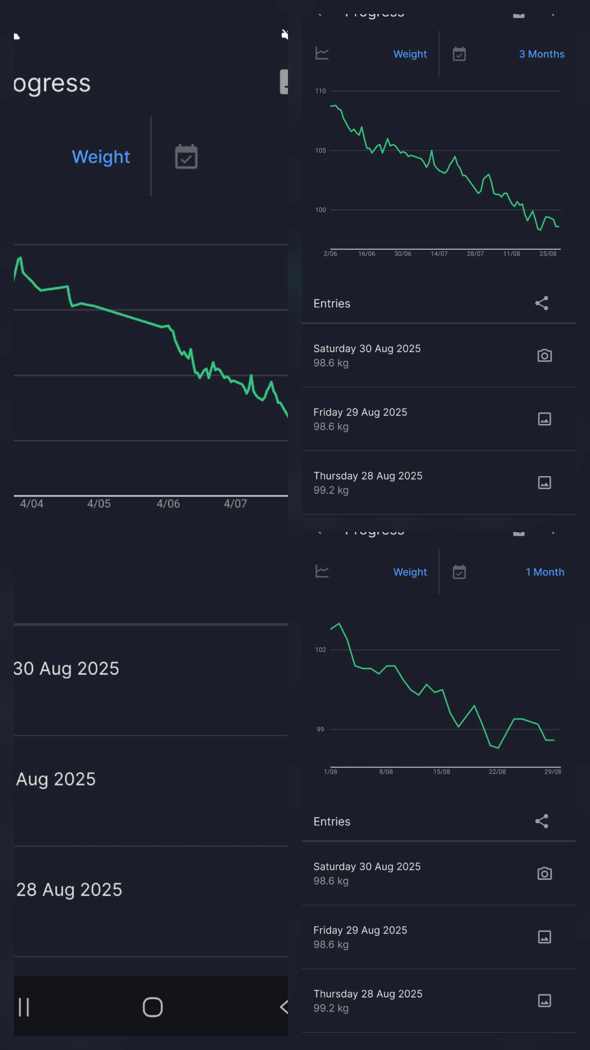Click the calendar icon next to 1 Month
The image size is (590, 1050).
pos(459,572)
